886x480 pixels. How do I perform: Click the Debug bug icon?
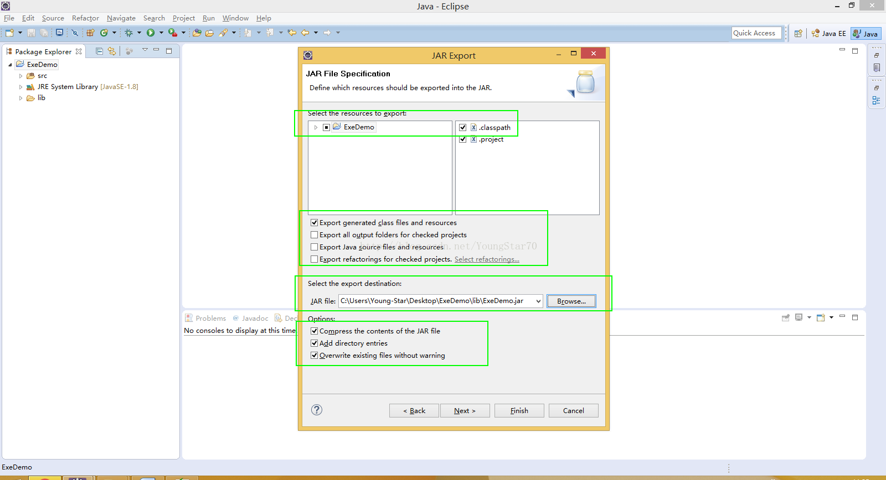128,33
